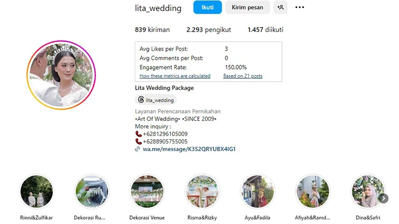Image resolution: width=399 pixels, height=224 pixels.
Task: View the 2.293 pengikut followers list
Action: pos(209,30)
